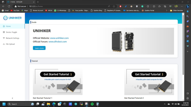Open Windows Start menu
The width and height of the screenshot is (191, 107).
click(x=4, y=104)
